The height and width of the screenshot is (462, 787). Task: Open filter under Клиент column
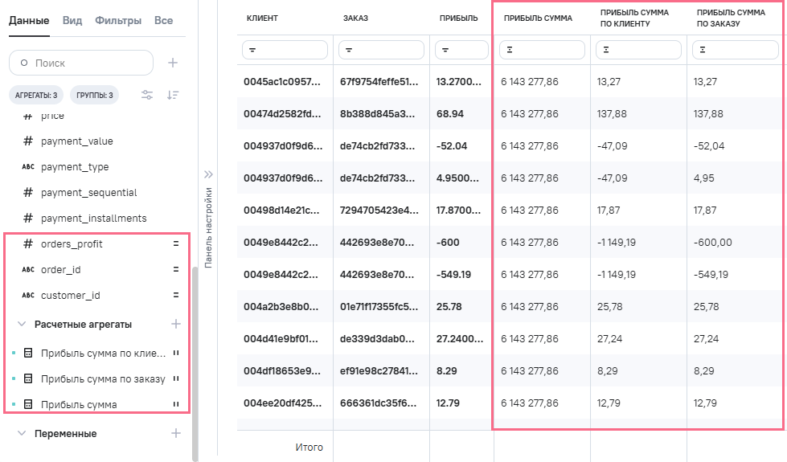coord(285,50)
